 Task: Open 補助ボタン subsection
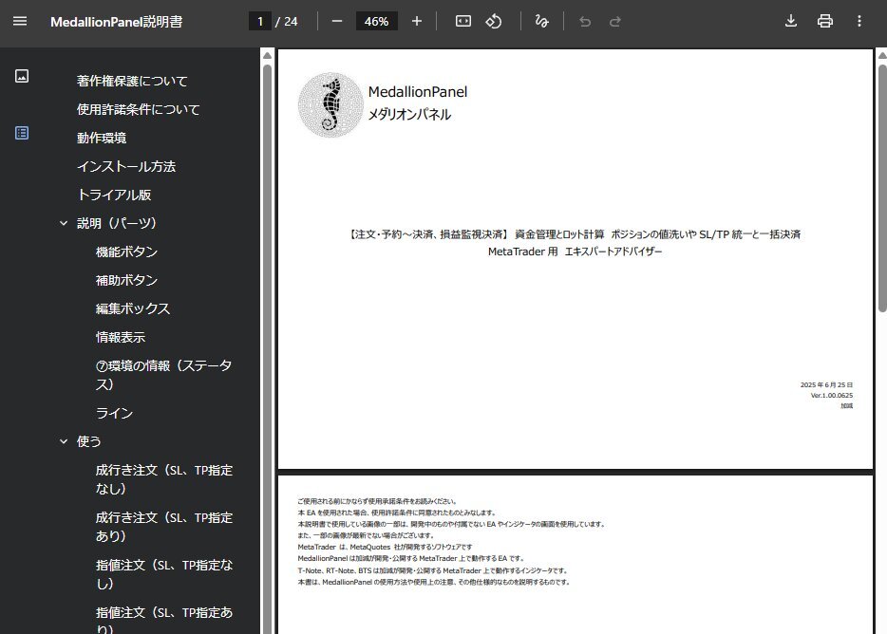pos(126,281)
